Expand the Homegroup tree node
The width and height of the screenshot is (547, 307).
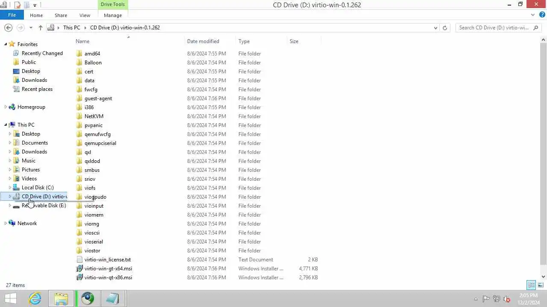[x=6, y=107]
